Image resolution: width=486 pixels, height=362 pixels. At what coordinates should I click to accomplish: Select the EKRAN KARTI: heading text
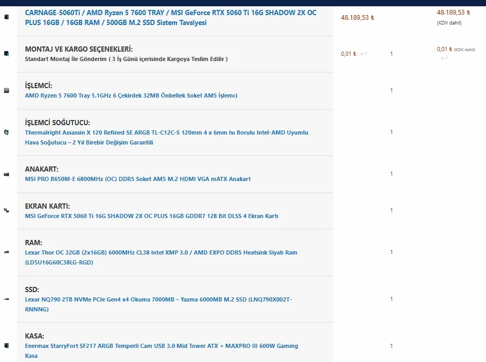[47, 206]
